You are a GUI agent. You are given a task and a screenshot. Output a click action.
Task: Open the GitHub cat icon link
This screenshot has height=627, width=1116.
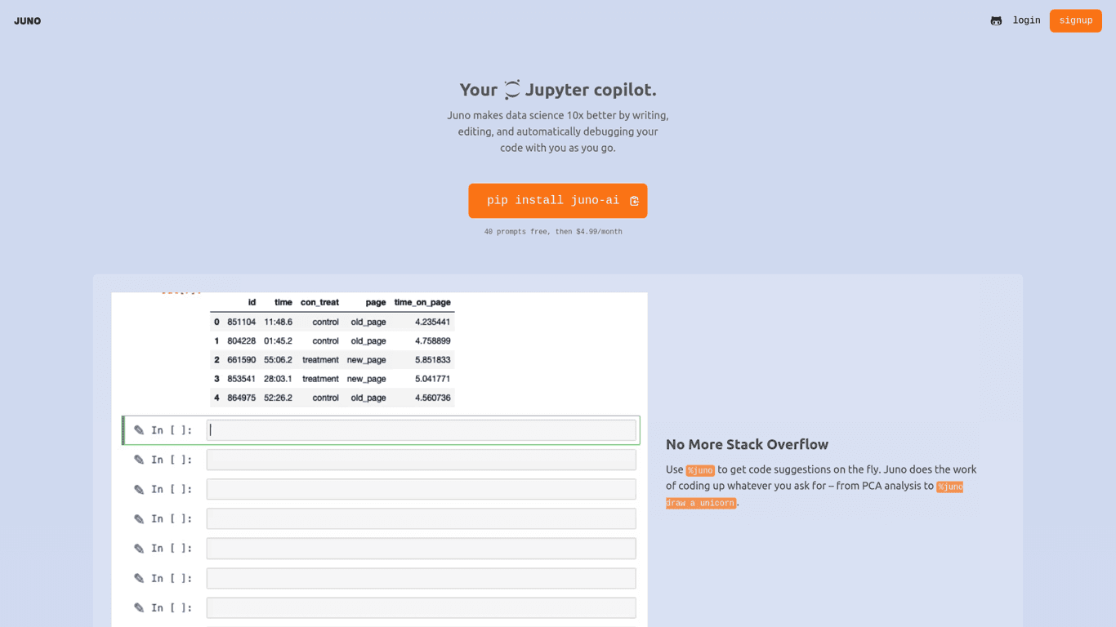coord(996,21)
